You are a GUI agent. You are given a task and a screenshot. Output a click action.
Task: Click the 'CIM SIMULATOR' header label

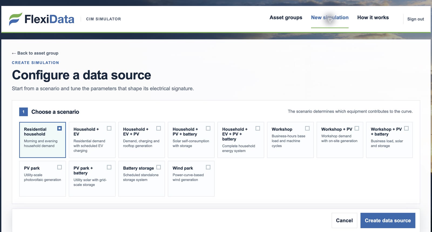103,19
